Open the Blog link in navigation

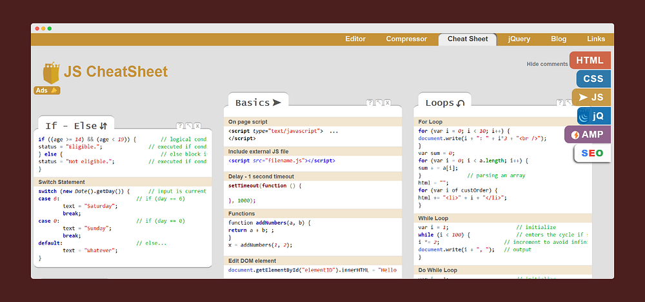click(559, 39)
